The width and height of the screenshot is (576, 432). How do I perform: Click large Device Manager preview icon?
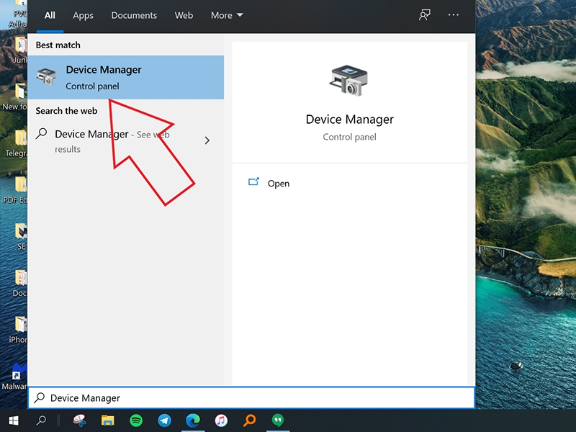point(348,81)
